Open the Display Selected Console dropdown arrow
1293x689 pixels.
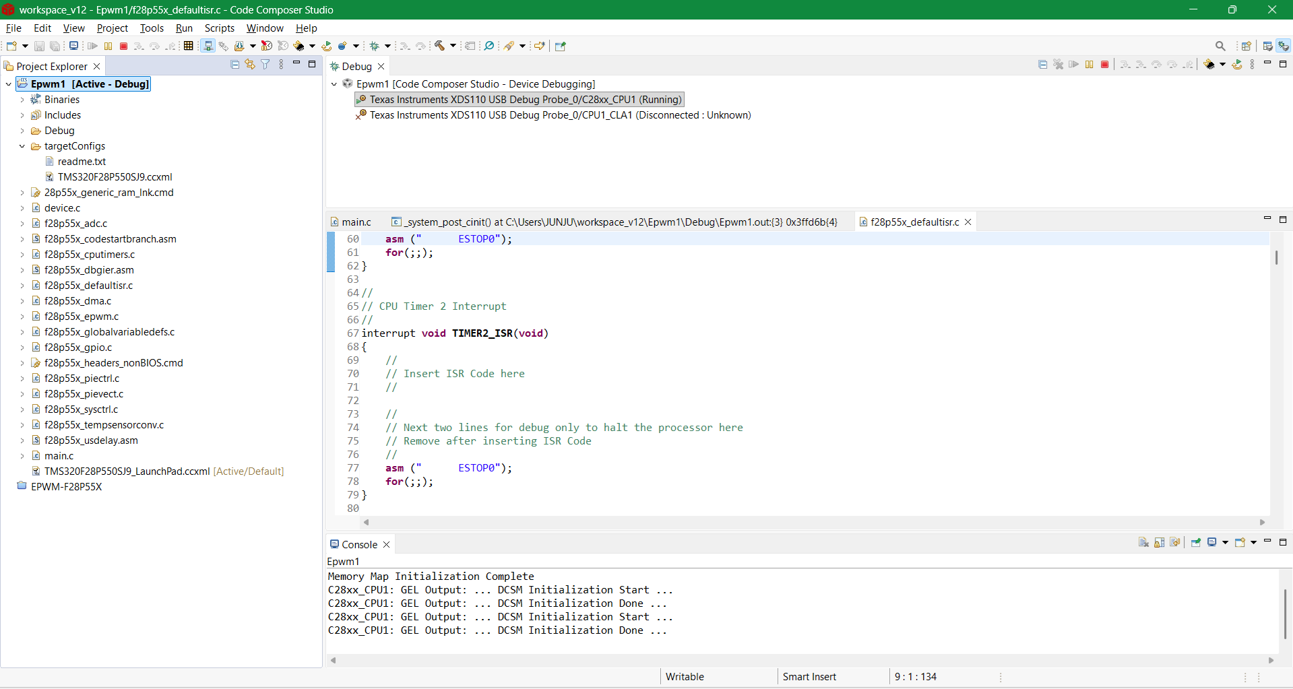(x=1226, y=542)
